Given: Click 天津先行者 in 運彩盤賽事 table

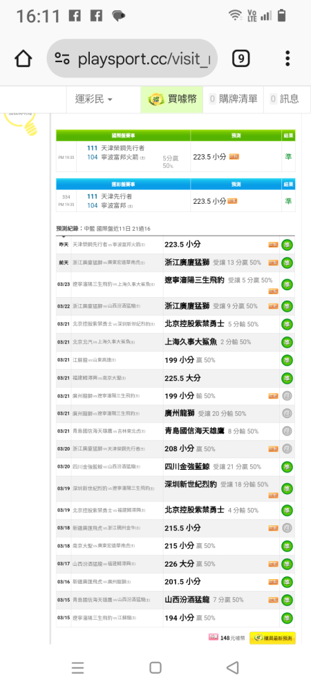Looking at the screenshot, I should [116, 196].
